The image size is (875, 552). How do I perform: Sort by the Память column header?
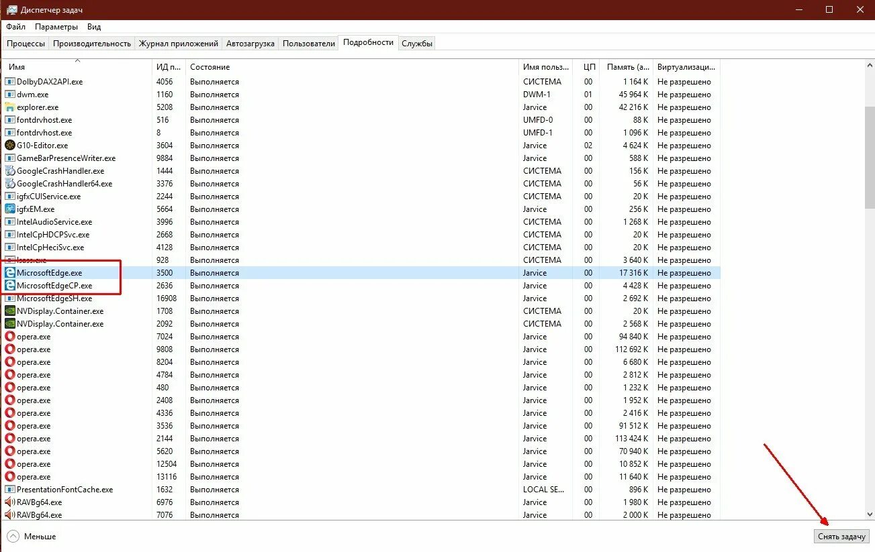(x=627, y=67)
